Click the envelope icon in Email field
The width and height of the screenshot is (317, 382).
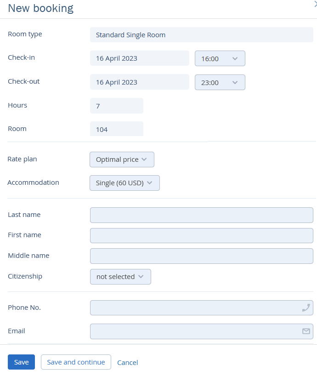306,331
